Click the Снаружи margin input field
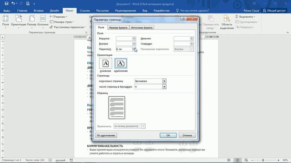Image resolution: width=291 pixels, height=163 pixels. pos(182,43)
